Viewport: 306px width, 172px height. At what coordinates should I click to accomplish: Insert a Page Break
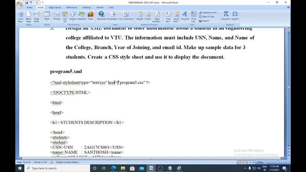(x=36, y=17)
